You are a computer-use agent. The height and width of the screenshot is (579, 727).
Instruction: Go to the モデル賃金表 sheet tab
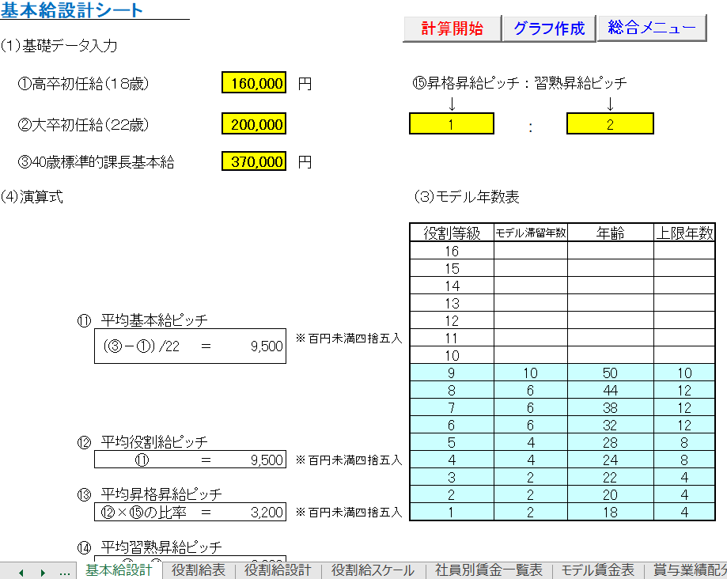tap(597, 570)
